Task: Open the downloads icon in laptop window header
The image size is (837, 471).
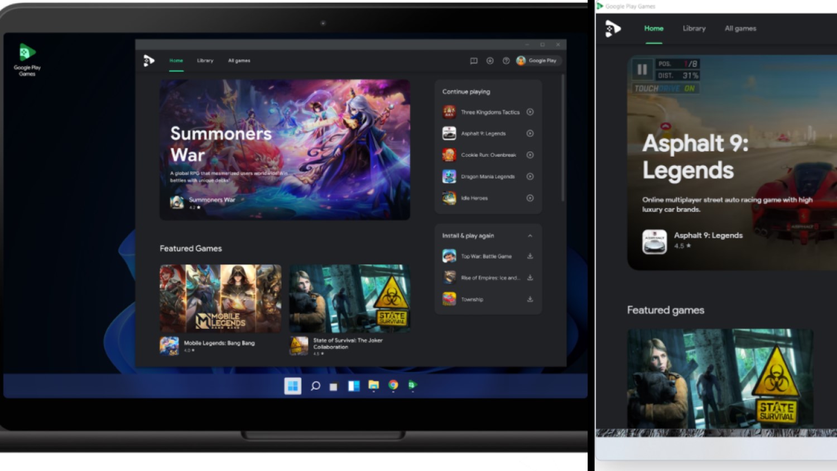Action: (x=490, y=61)
